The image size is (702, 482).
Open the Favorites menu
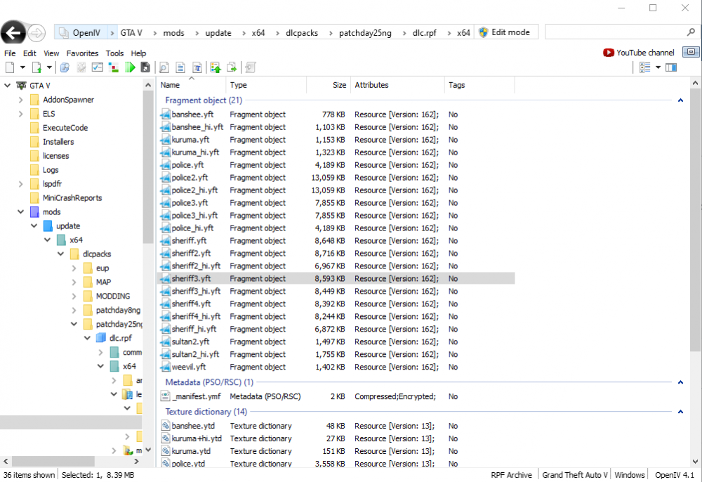tap(82, 53)
